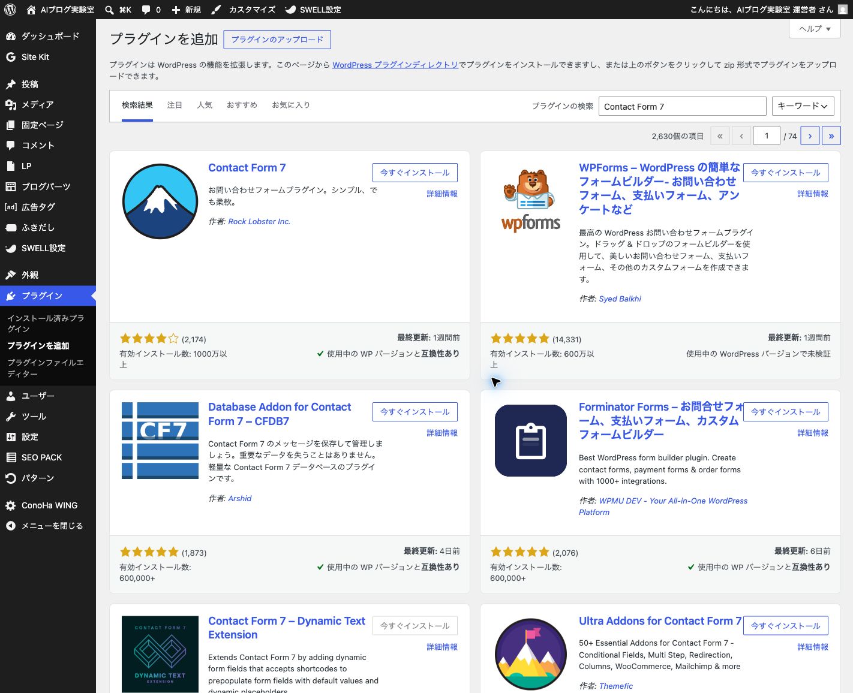This screenshot has width=853, height=693.
Task: Open AIブログ実験室 site home link
Action: tap(60, 10)
